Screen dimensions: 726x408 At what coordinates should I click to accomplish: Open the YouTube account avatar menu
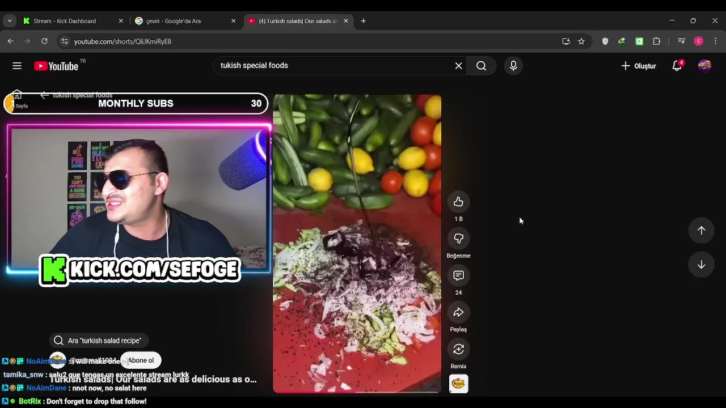[x=704, y=66]
